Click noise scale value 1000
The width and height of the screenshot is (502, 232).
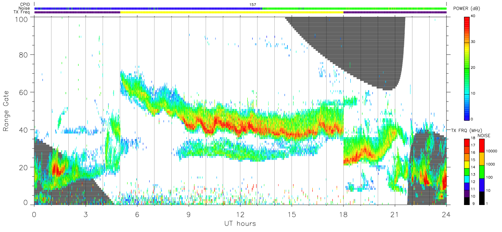[491, 164]
